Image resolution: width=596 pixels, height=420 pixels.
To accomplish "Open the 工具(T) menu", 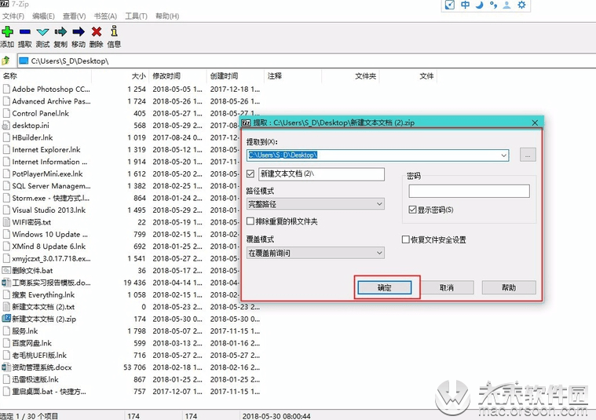I will pos(136,16).
